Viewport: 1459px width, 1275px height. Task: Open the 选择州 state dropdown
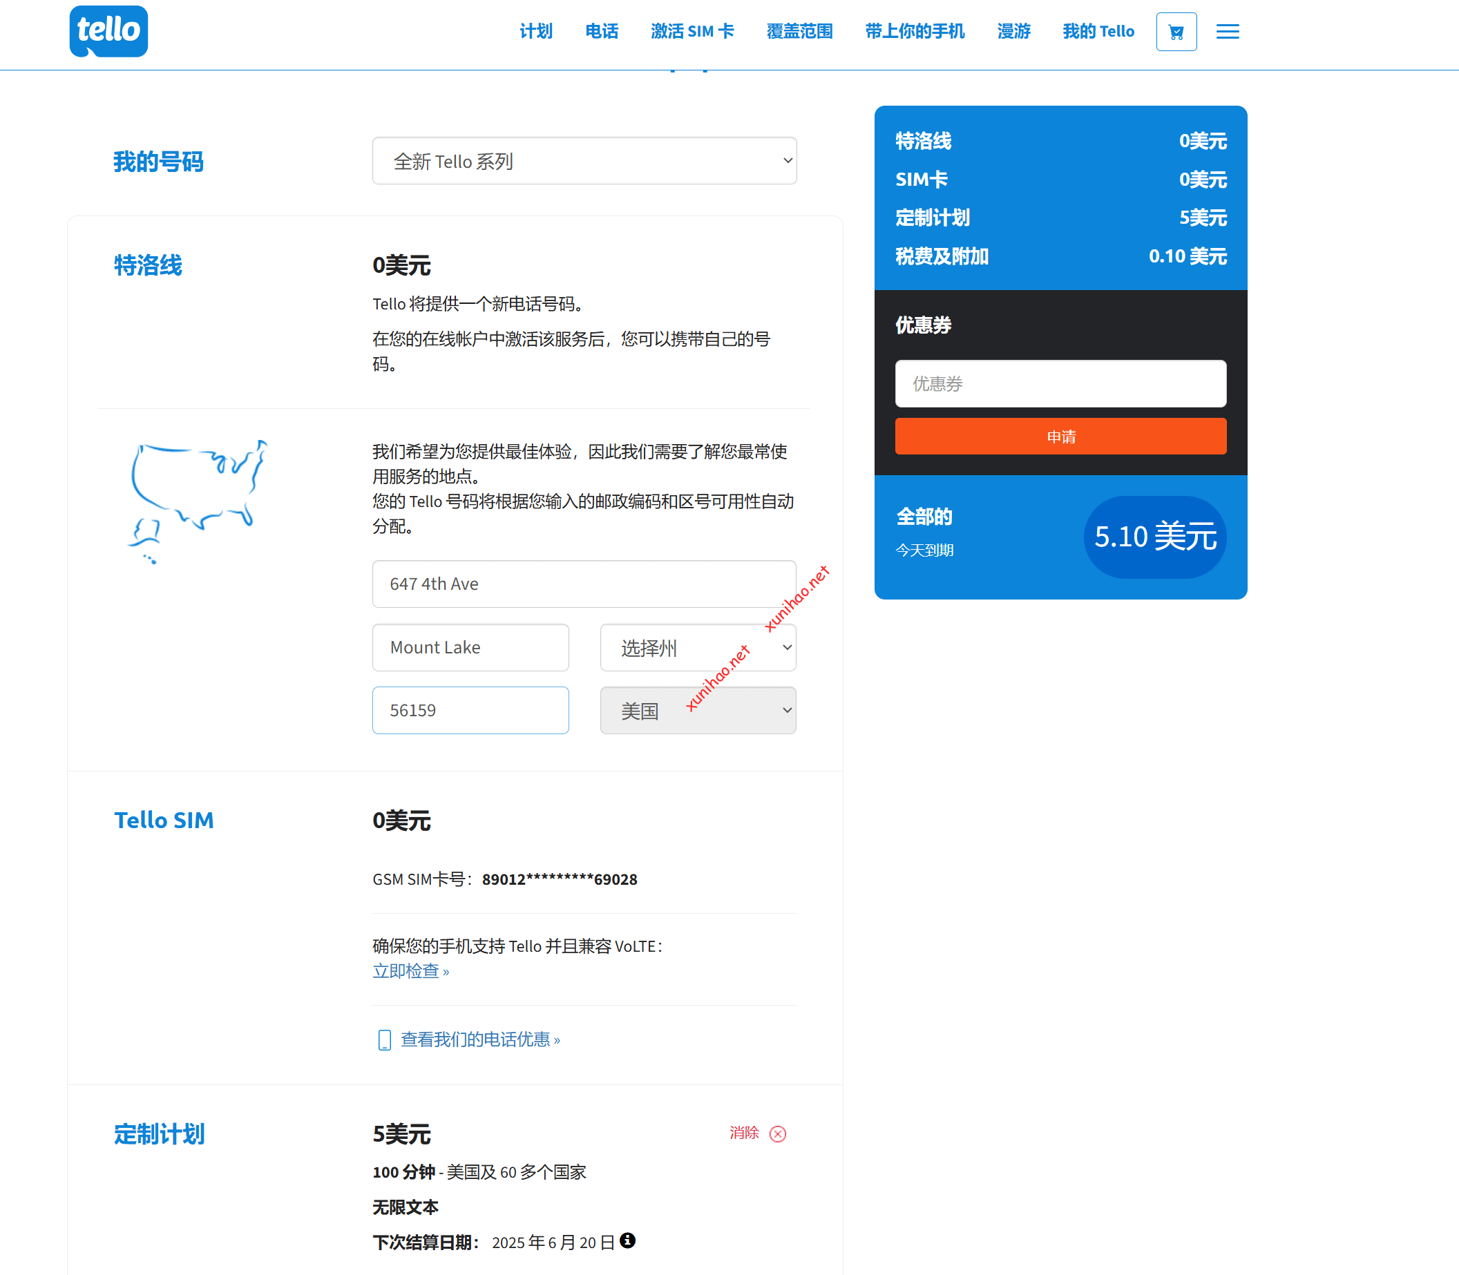point(698,647)
